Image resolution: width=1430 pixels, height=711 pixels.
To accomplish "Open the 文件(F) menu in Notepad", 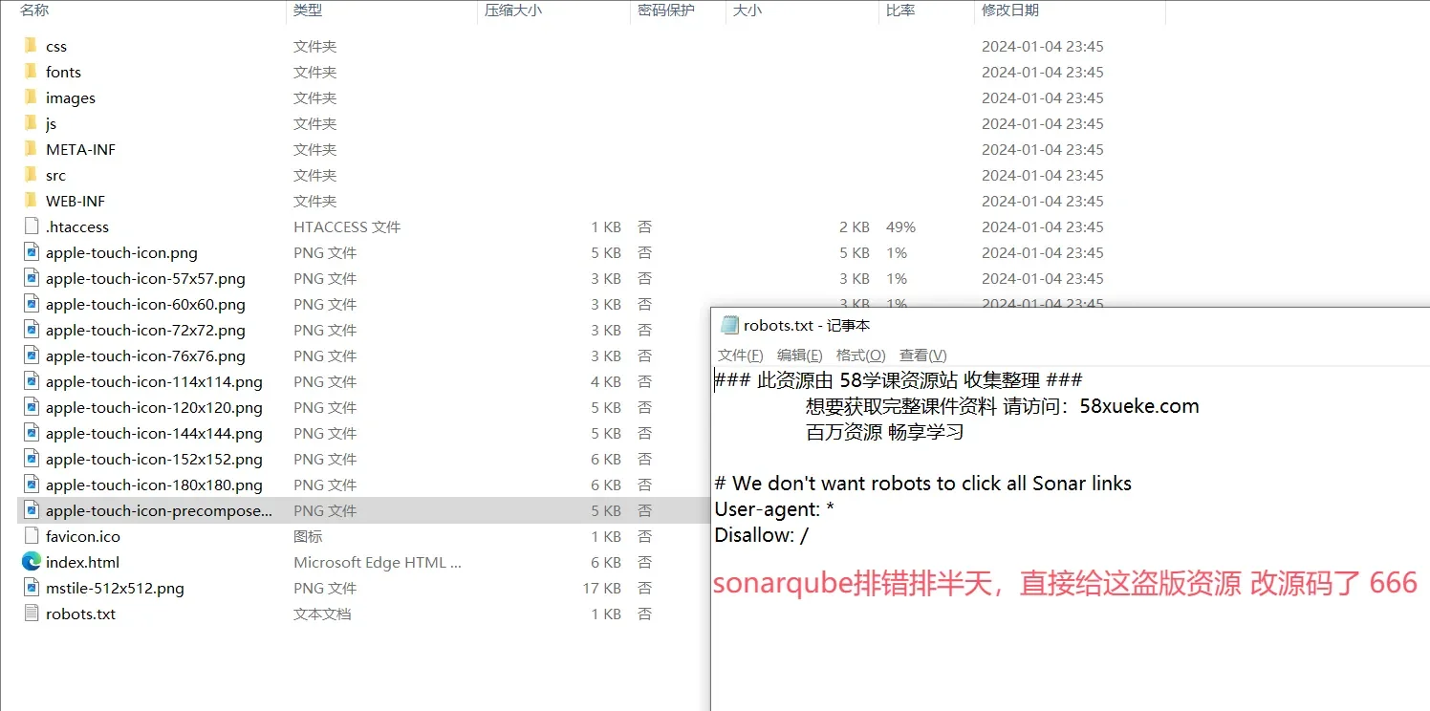I will (741, 355).
